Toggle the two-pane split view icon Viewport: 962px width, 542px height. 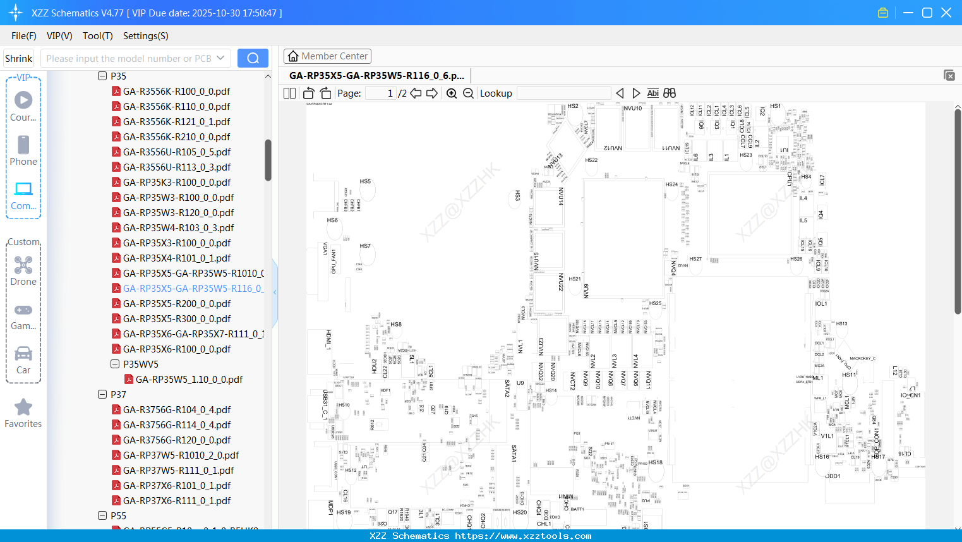pyautogui.click(x=290, y=93)
